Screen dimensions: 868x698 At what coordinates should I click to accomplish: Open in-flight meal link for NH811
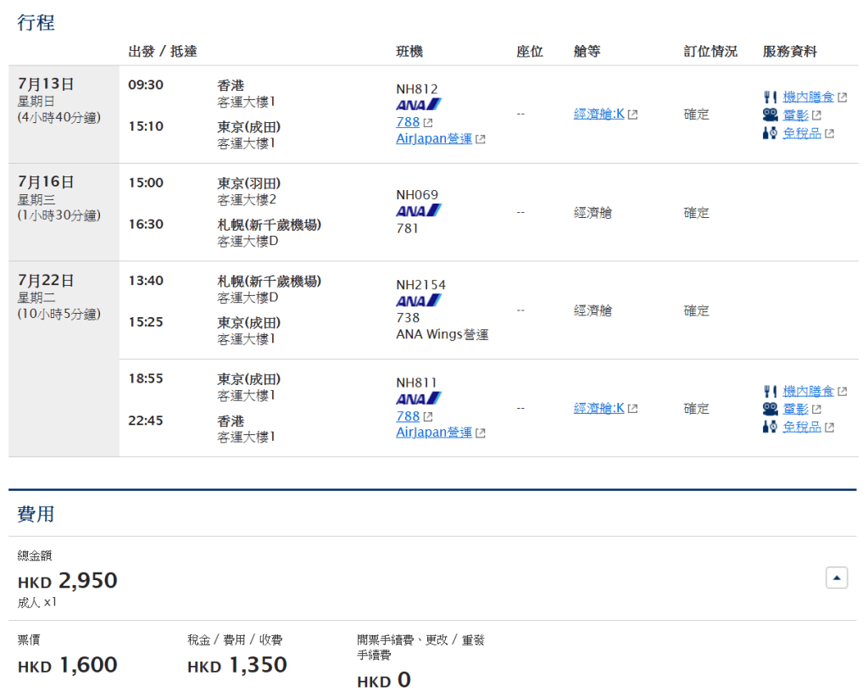808,391
